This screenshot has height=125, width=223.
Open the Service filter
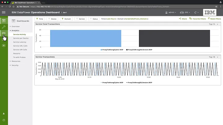[x=80, y=19]
